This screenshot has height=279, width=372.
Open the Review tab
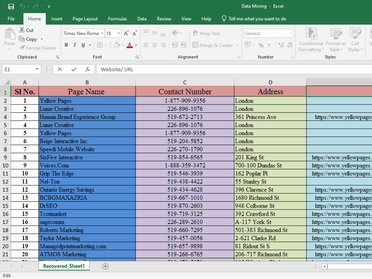pos(164,19)
